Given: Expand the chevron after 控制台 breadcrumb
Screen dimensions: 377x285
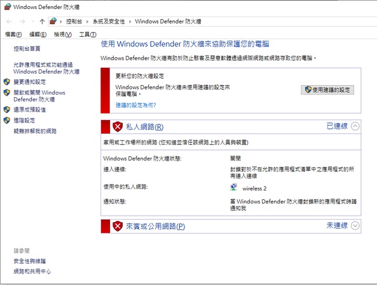Looking at the screenshot, I should [x=87, y=22].
